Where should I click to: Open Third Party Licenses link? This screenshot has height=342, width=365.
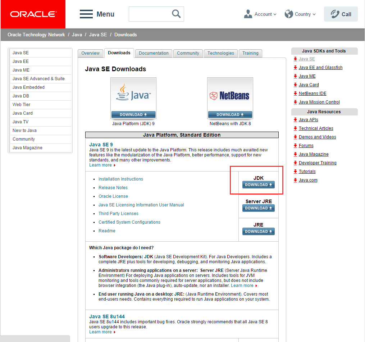118,214
